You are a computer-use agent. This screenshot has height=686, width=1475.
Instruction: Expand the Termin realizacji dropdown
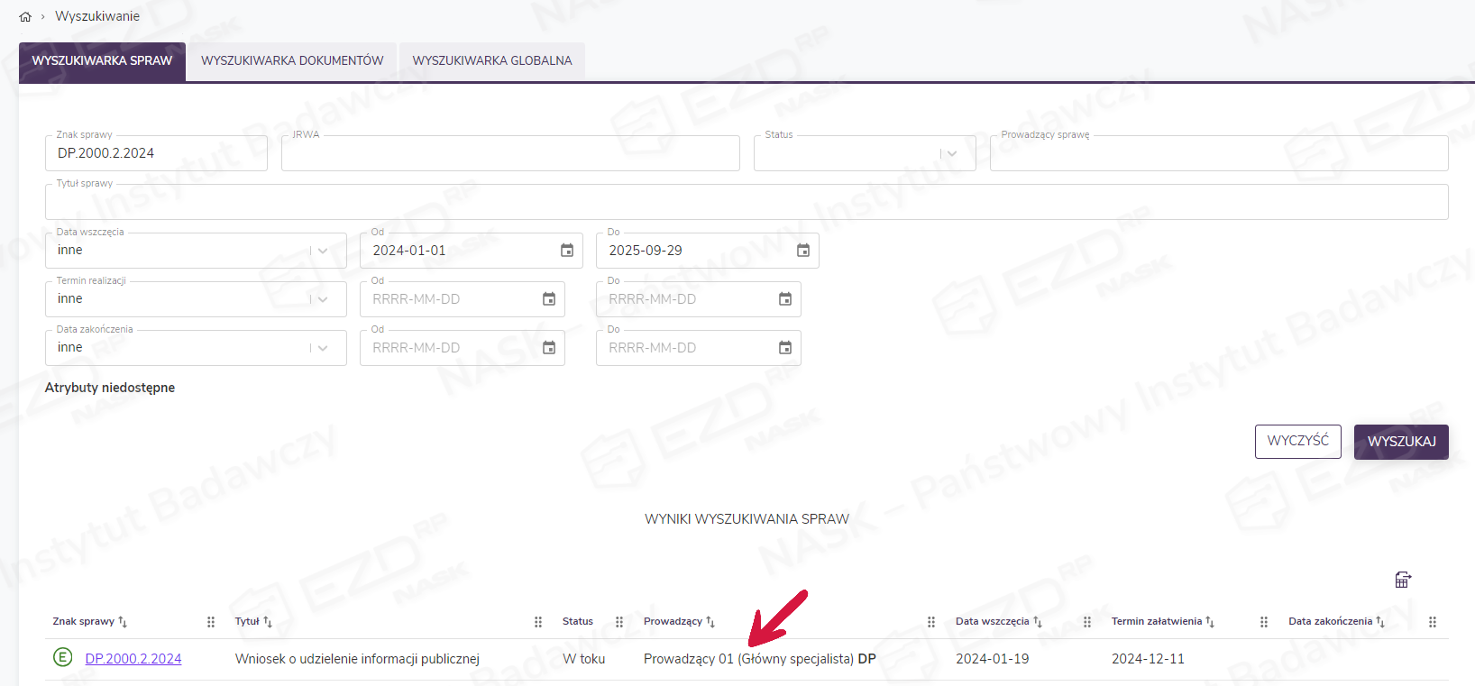click(x=323, y=299)
